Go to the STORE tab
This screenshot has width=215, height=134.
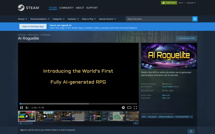tap(53, 8)
